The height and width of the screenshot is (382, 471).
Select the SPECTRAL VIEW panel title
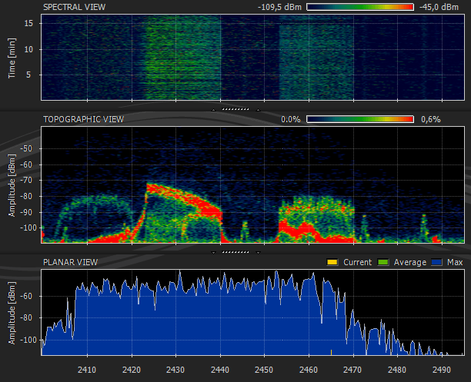[75, 7]
